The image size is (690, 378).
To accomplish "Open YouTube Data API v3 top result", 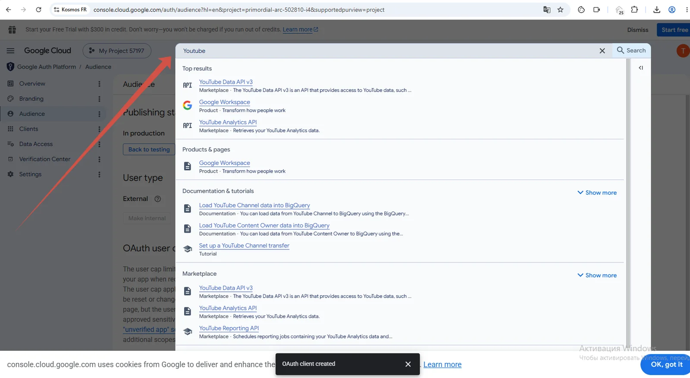I will click(226, 82).
